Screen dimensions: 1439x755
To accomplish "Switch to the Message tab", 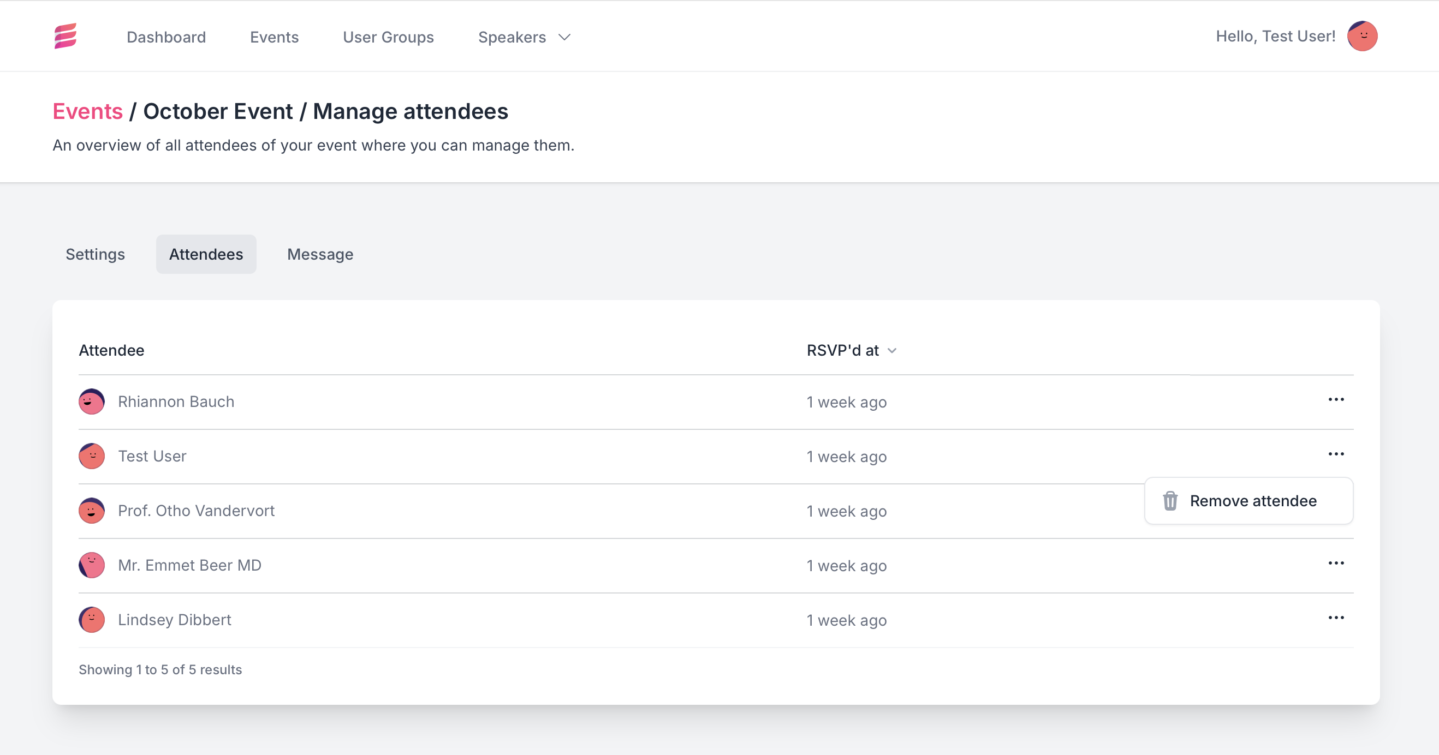I will 320,255.
